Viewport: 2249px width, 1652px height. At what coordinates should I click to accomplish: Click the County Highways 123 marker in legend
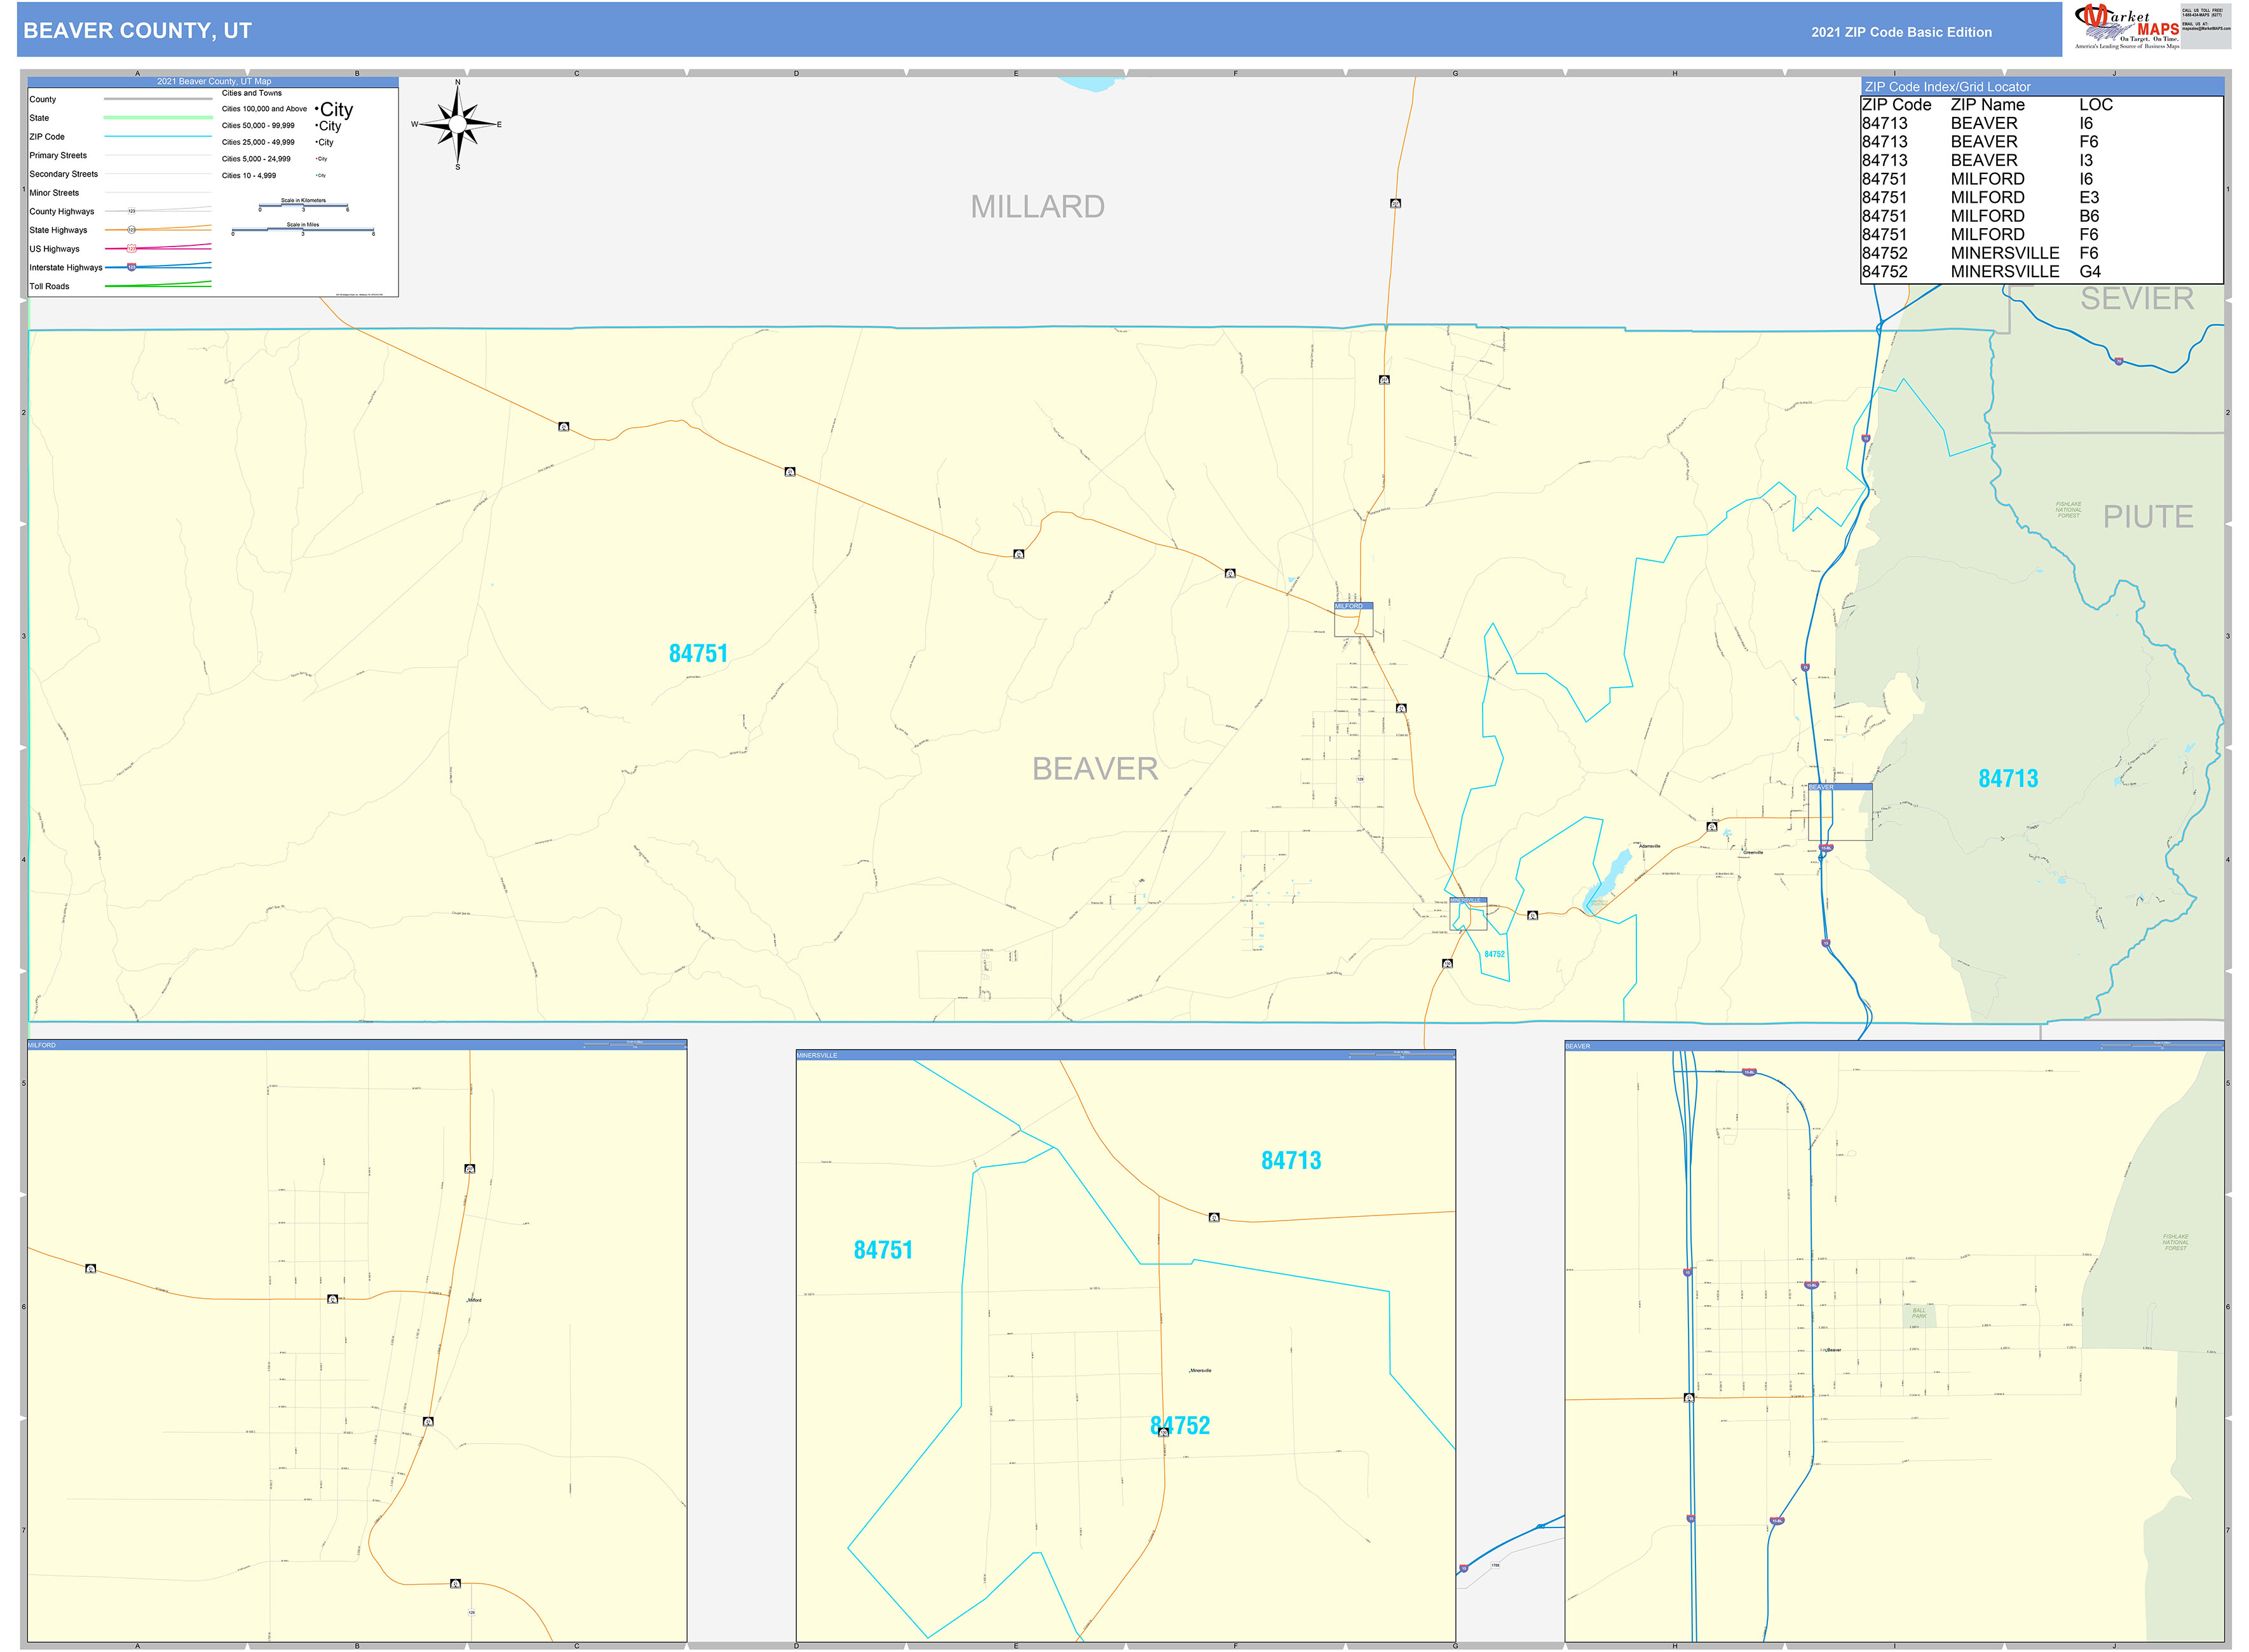[x=131, y=211]
